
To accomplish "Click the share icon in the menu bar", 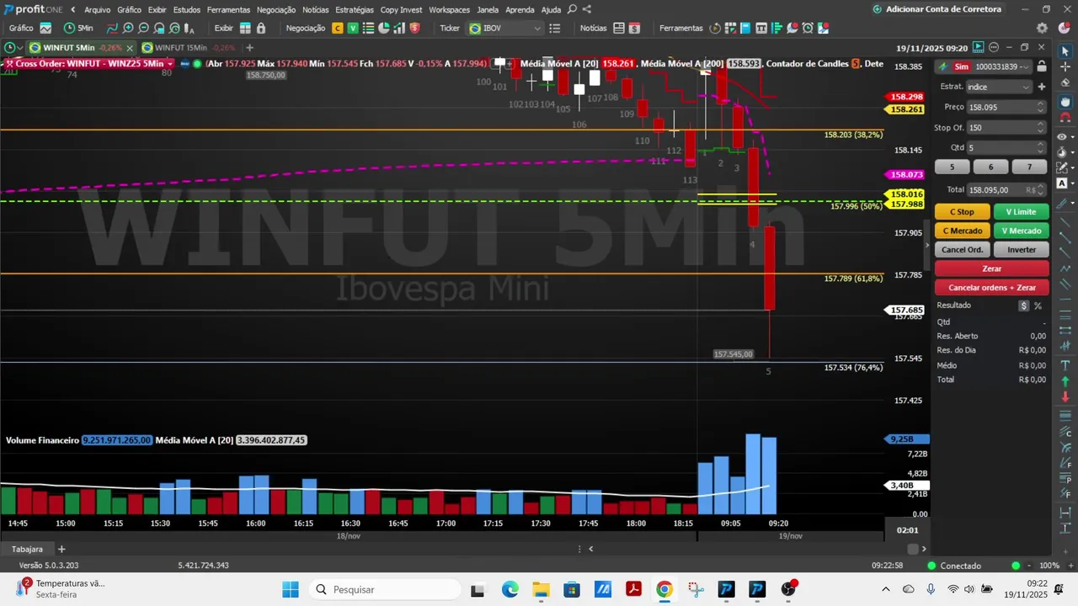I will click(x=587, y=9).
